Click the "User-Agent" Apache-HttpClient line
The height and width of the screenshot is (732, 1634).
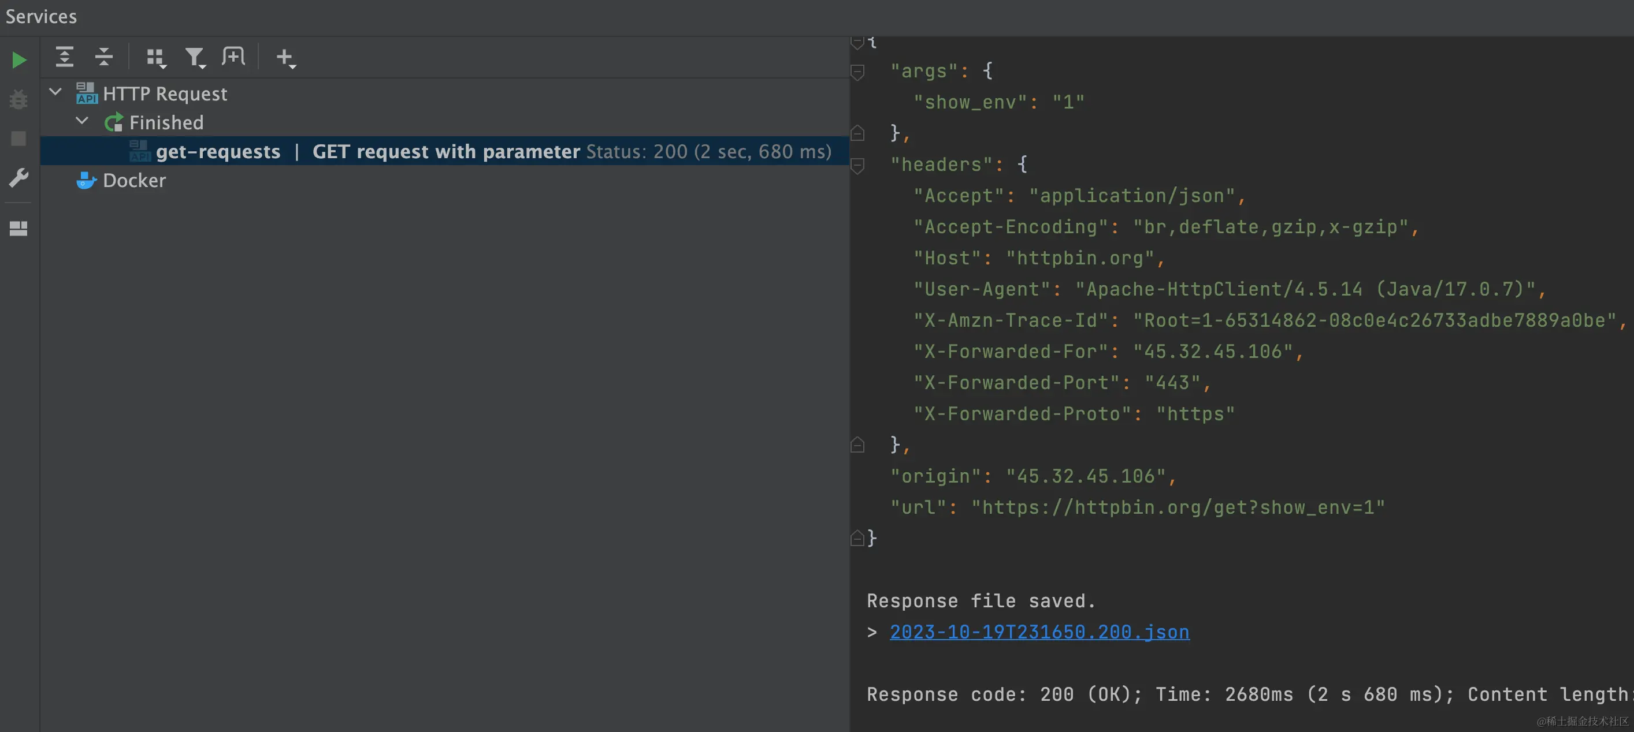(x=1230, y=289)
